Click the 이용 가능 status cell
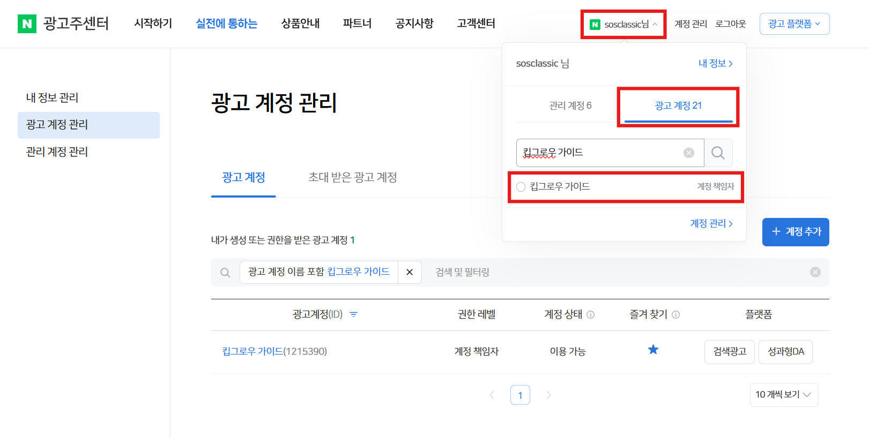Viewport: 869px width, 438px height. (x=568, y=352)
